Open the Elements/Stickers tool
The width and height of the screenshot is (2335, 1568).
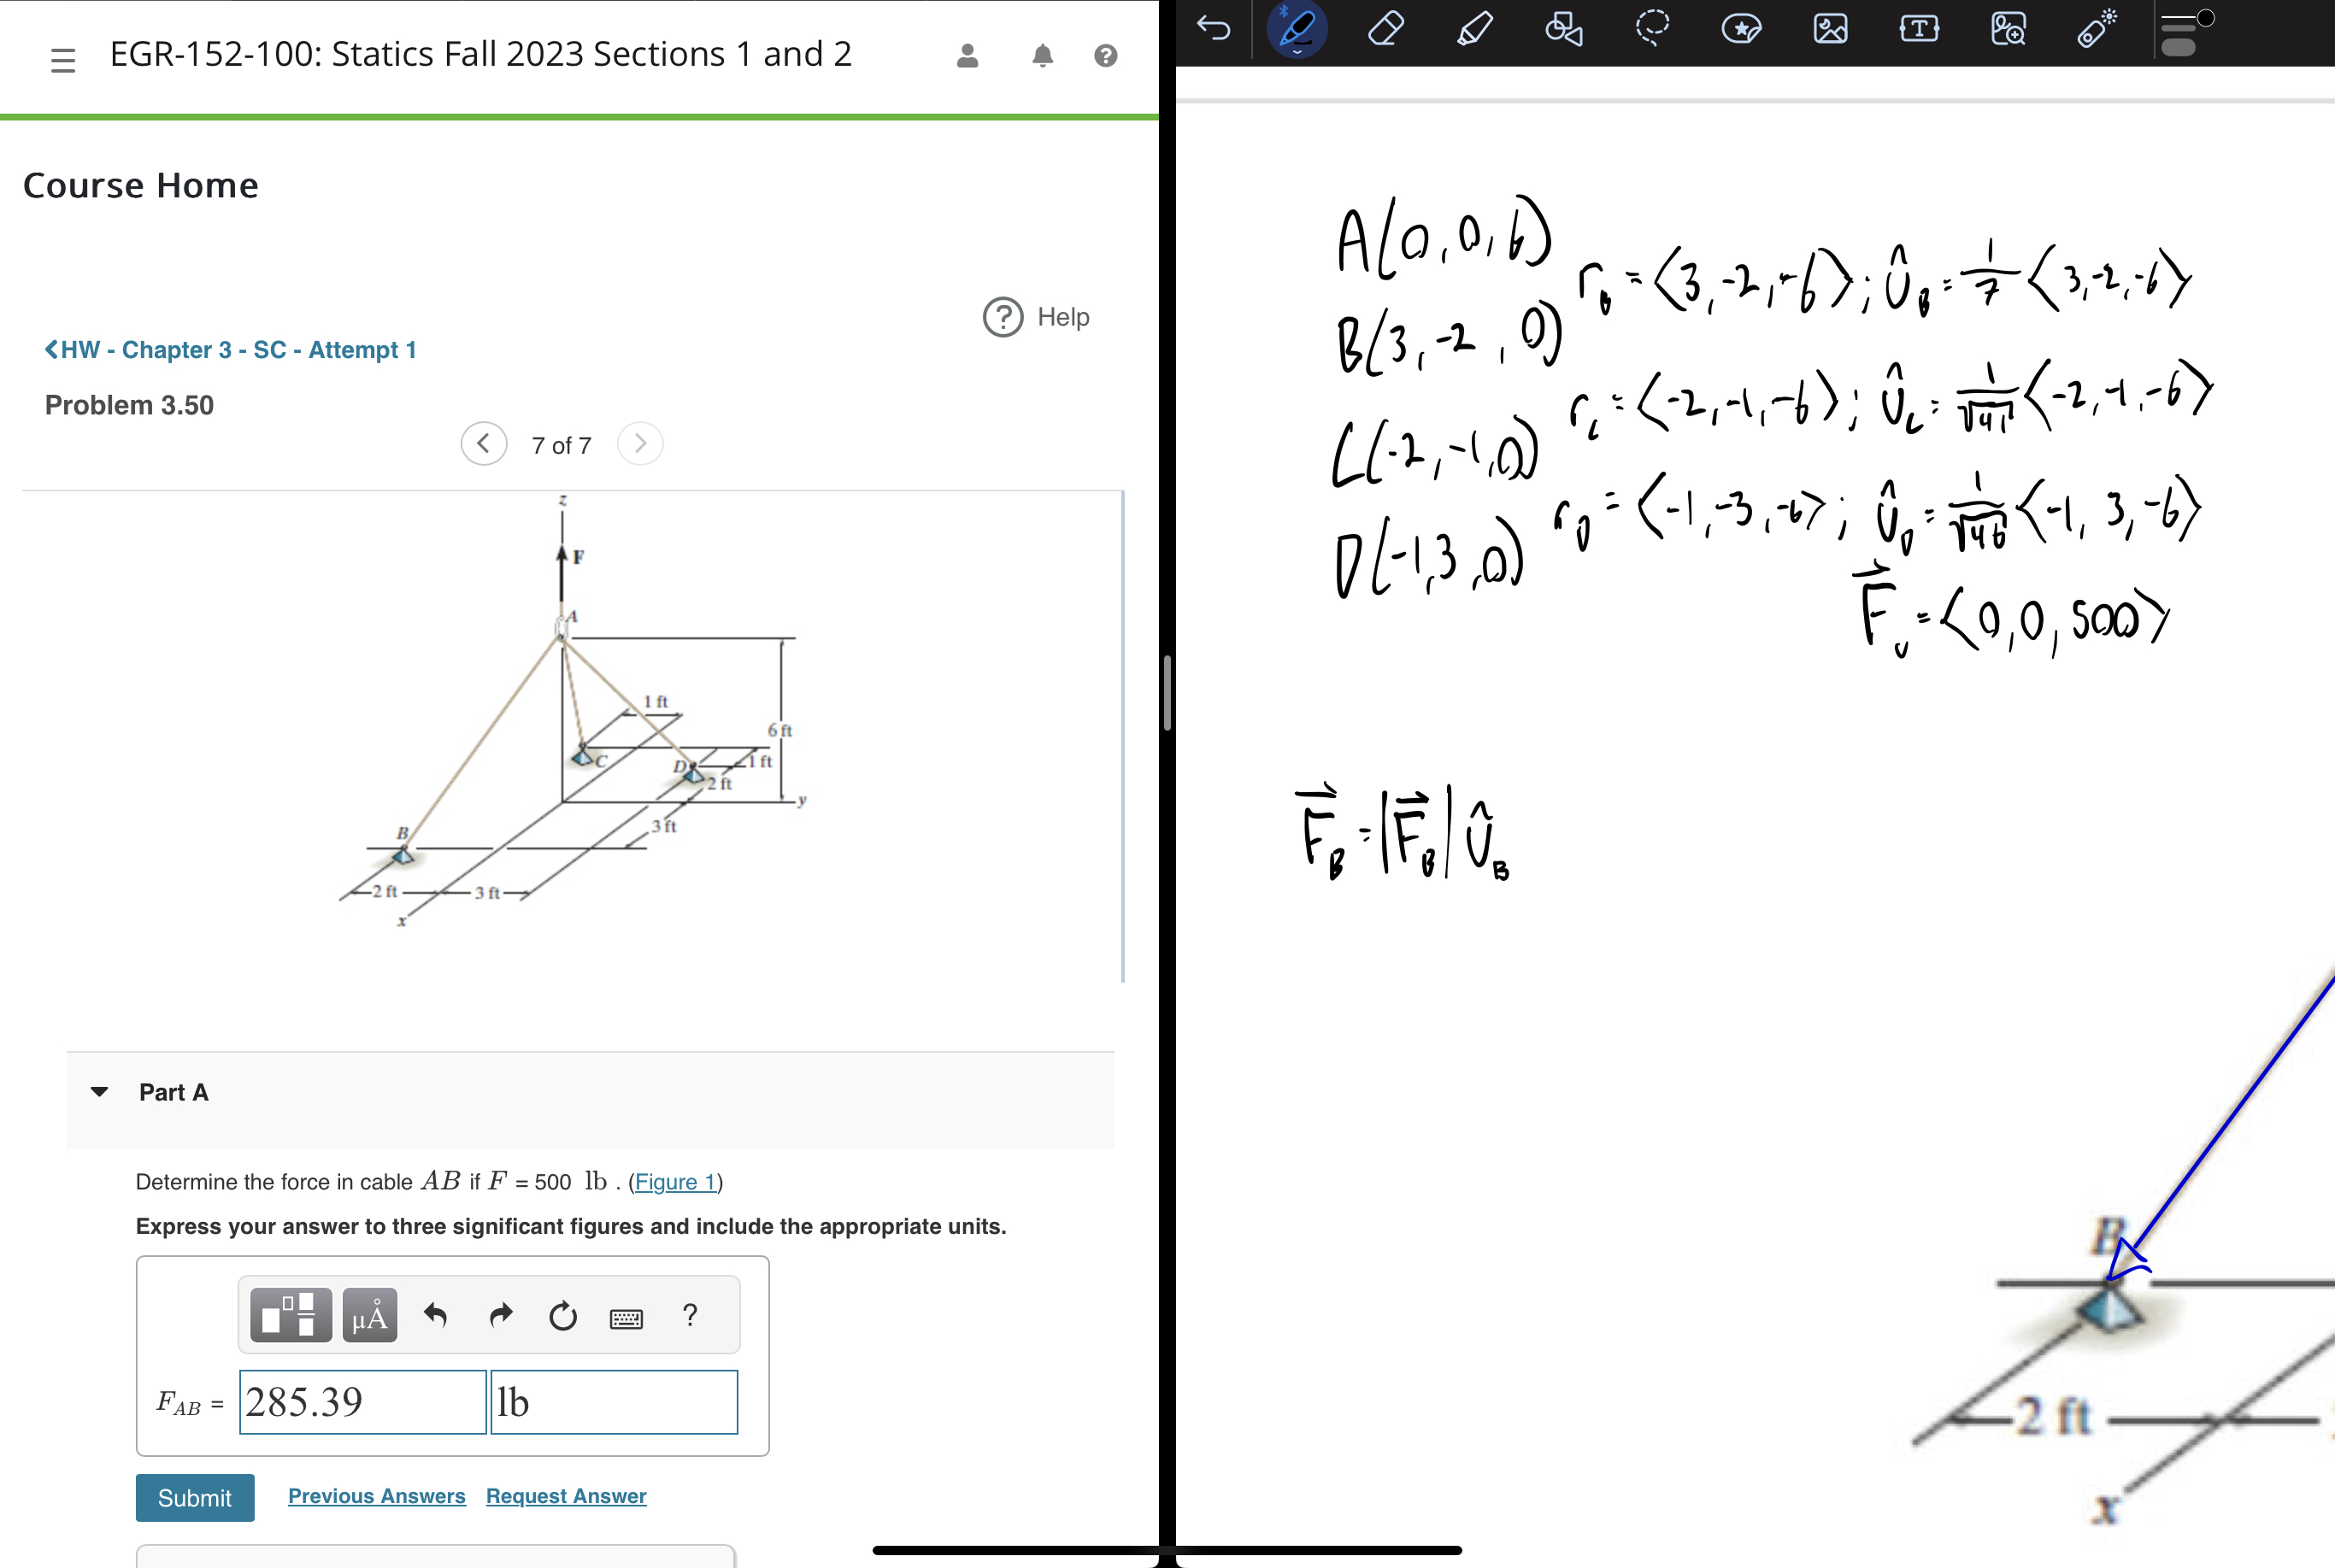click(1742, 28)
